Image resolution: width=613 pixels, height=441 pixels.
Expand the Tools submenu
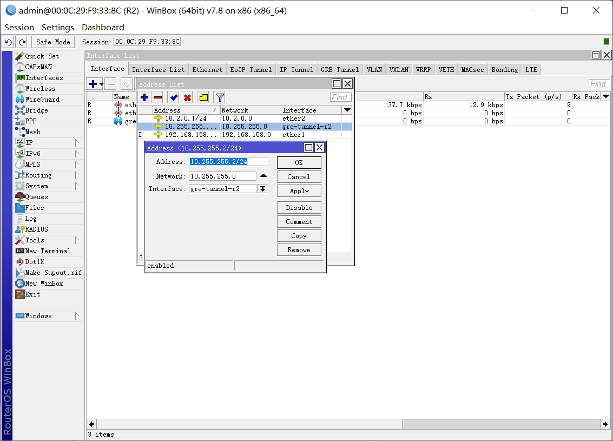[49, 240]
